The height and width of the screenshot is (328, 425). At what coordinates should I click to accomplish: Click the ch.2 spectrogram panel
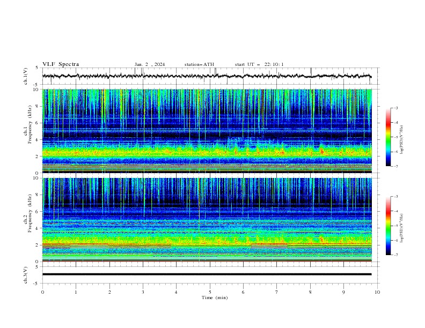[x=207, y=220]
